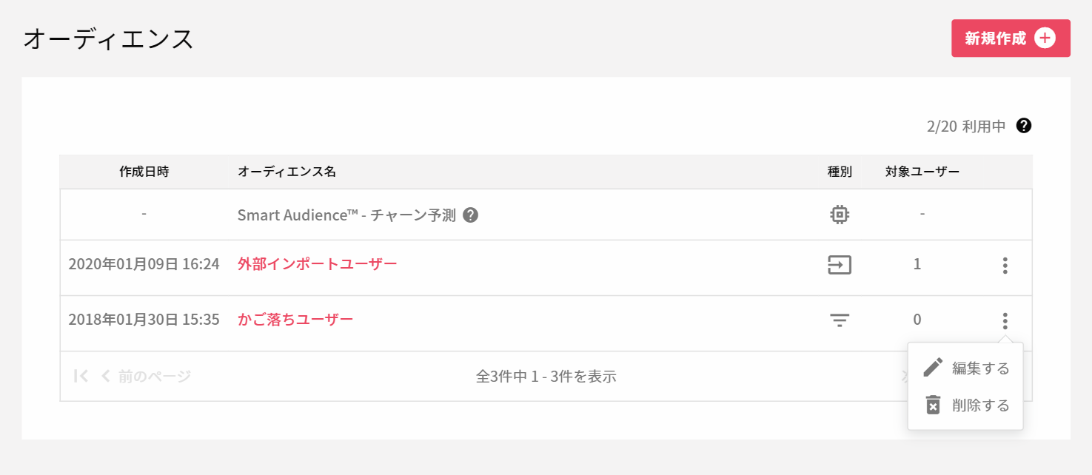Click the plus icon in 新規作成
The width and height of the screenshot is (1092, 475).
1045,38
